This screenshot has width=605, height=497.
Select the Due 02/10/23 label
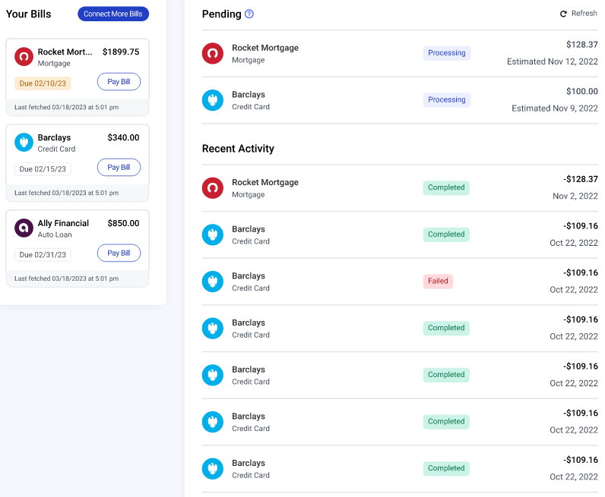click(x=43, y=83)
